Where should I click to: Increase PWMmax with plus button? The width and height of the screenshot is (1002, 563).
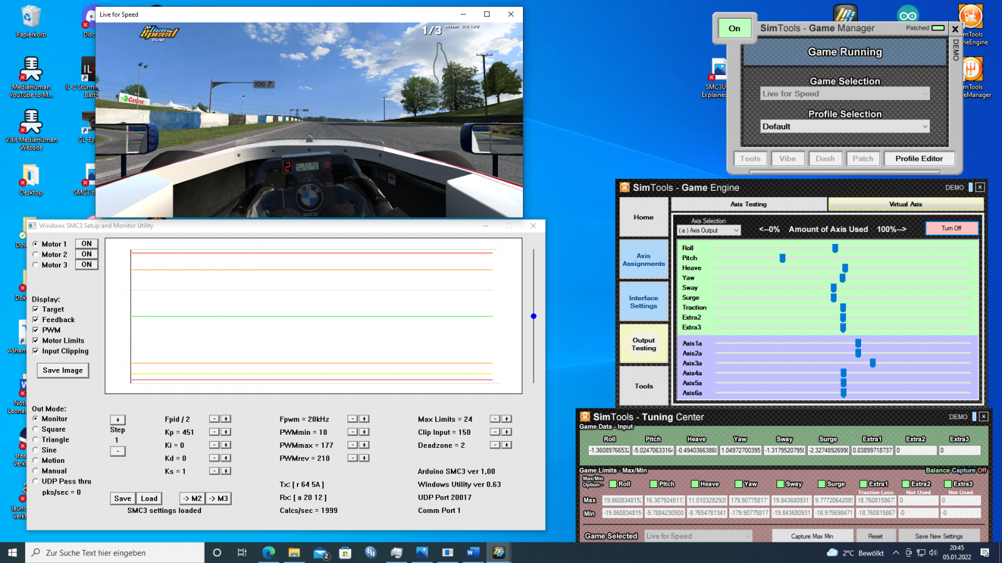click(x=364, y=445)
